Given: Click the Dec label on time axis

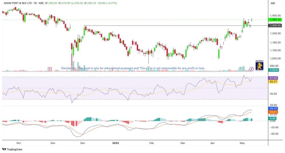Looking at the screenshot, I should 82,143.
